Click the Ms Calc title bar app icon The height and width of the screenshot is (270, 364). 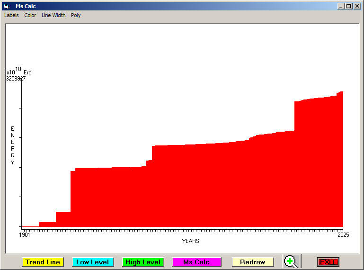[x=6, y=6]
